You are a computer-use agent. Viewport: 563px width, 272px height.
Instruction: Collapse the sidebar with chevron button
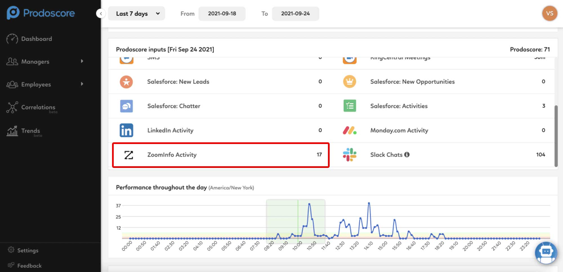101,13
